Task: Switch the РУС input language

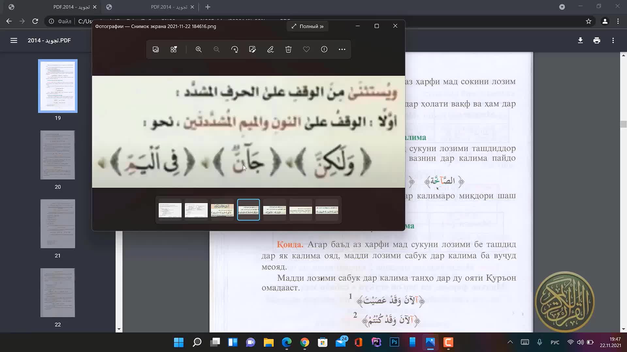Action: point(555,342)
